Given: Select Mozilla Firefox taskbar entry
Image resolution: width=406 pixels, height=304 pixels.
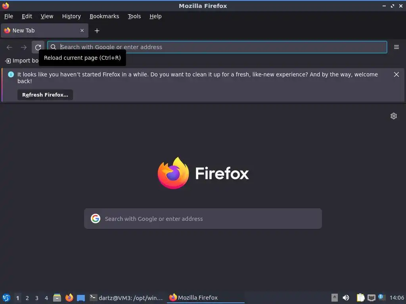Looking at the screenshot, I should pyautogui.click(x=206, y=298).
